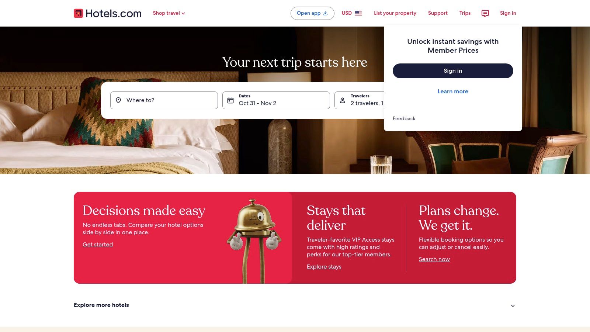Click Feedback in the sign-in popup
The image size is (590, 332).
coord(404,118)
